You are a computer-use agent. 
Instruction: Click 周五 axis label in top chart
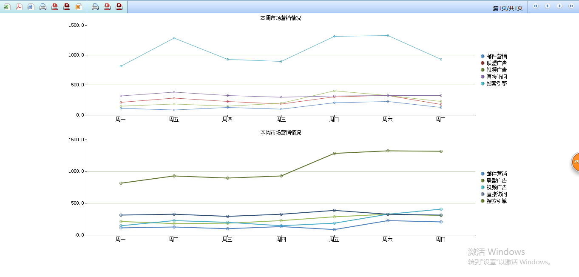174,119
